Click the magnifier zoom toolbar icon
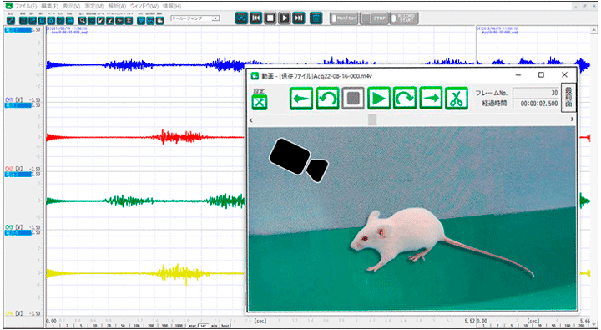This screenshot has width=601, height=330. point(82,20)
